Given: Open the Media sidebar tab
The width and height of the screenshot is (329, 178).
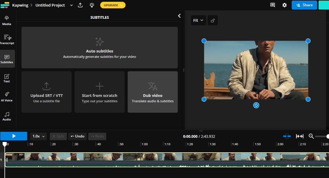Looking at the screenshot, I should (7, 21).
